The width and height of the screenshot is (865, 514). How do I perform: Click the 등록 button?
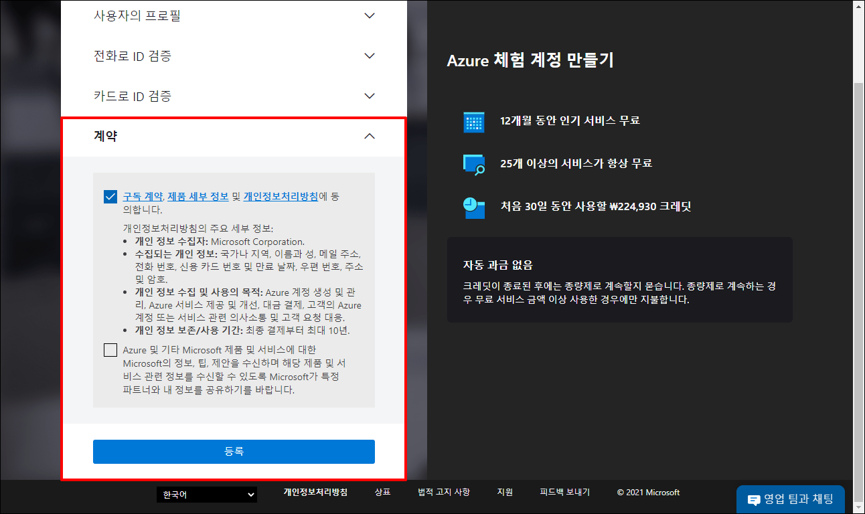click(234, 452)
